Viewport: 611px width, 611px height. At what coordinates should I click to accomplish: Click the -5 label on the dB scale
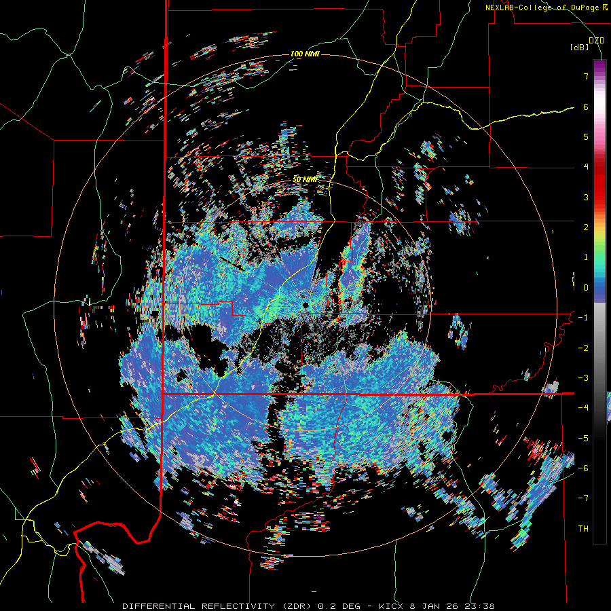(x=583, y=439)
